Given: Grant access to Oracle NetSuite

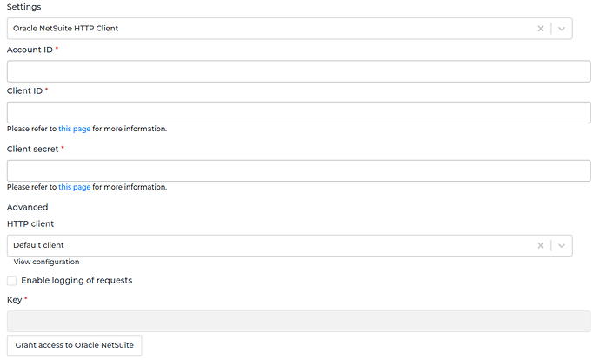Looking at the screenshot, I should tap(74, 345).
